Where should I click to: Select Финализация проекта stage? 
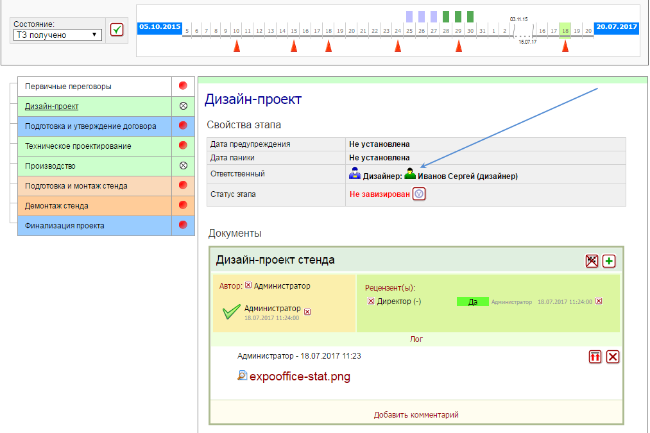coord(94,226)
